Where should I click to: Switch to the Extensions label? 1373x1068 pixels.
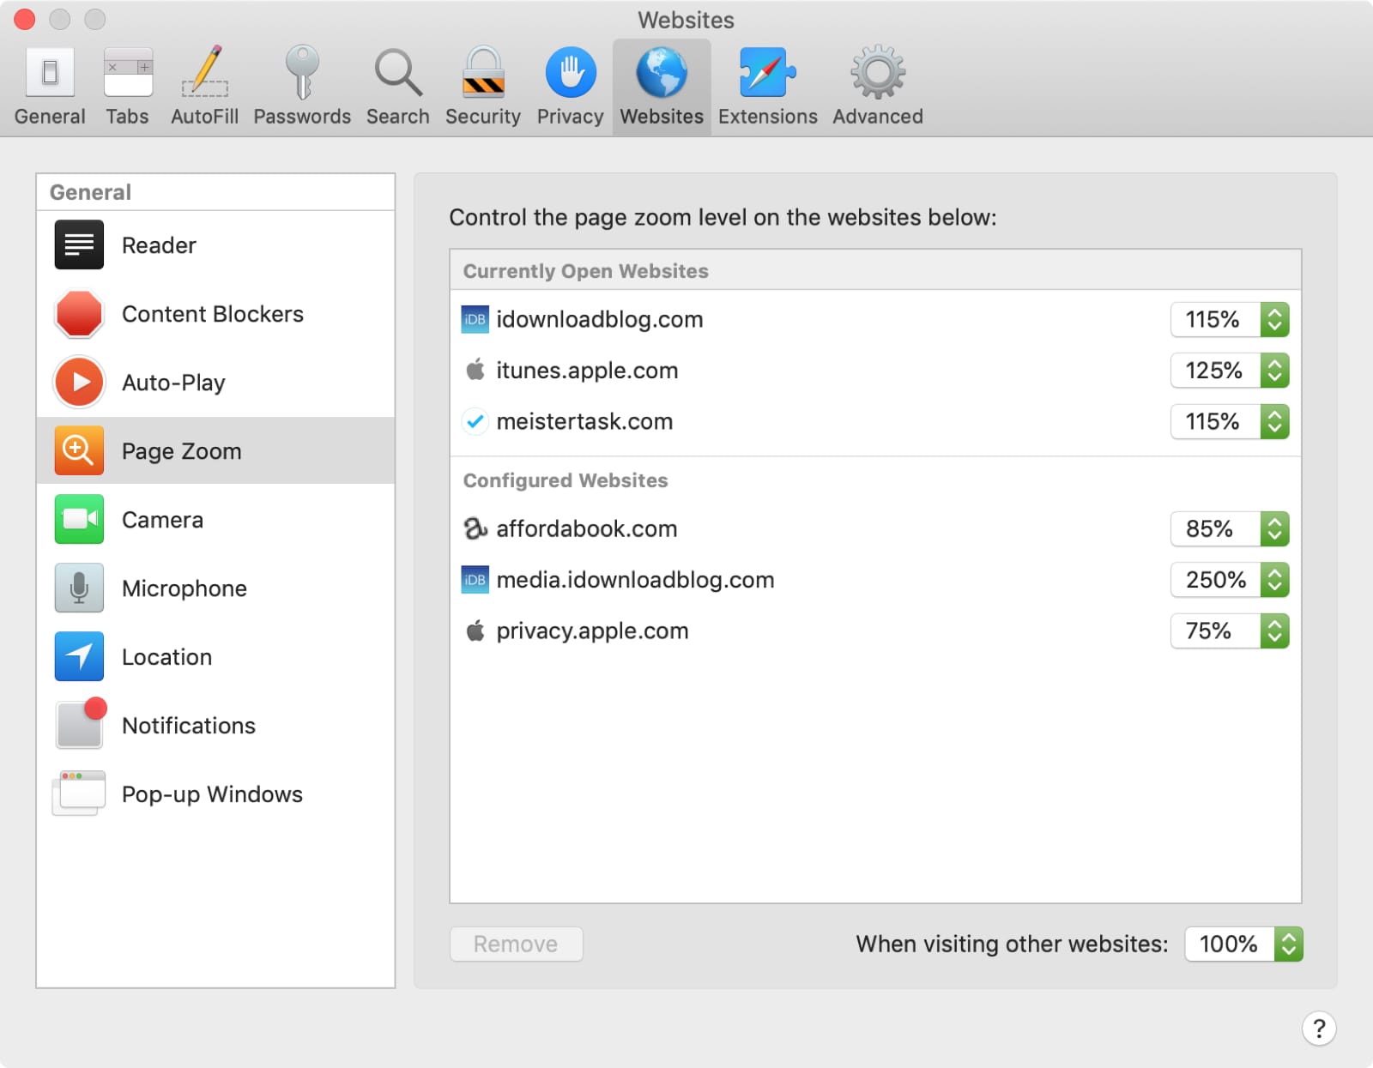(768, 117)
